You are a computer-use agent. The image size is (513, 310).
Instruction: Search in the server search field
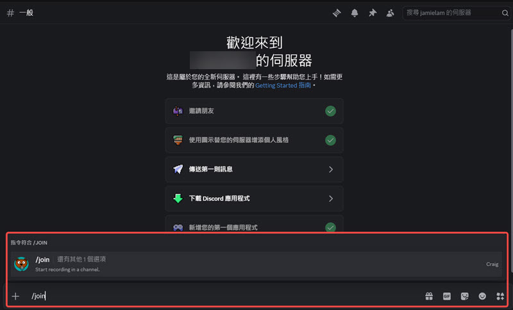[457, 13]
